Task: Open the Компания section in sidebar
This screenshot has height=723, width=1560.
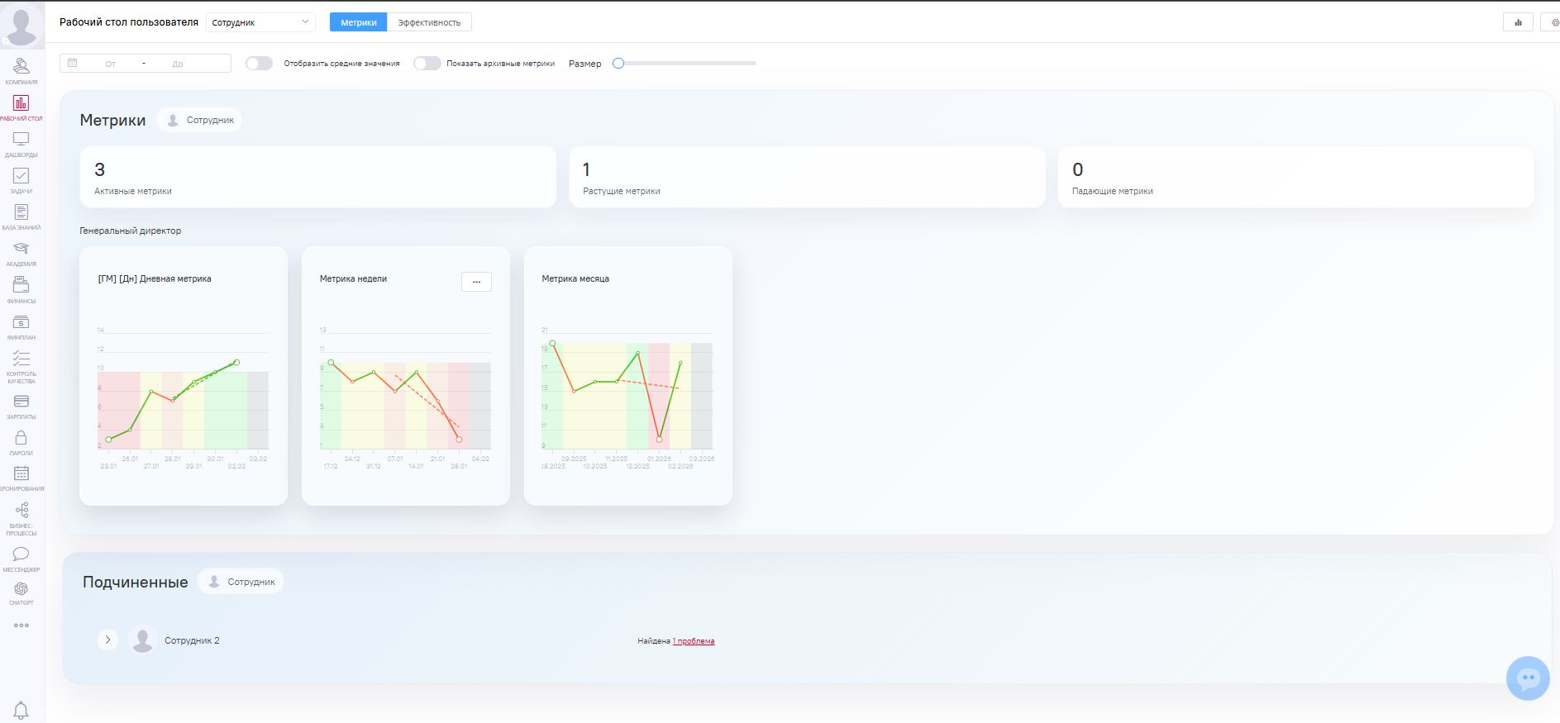Action: tap(21, 68)
